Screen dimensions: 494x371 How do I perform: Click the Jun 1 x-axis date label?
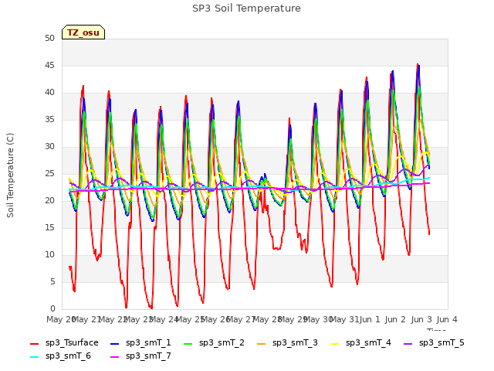point(370,319)
